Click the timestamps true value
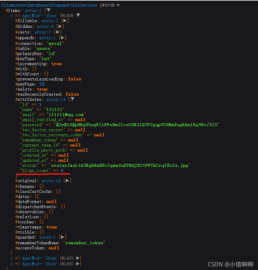Screen dimensions: 258x270 [x=52, y=227]
